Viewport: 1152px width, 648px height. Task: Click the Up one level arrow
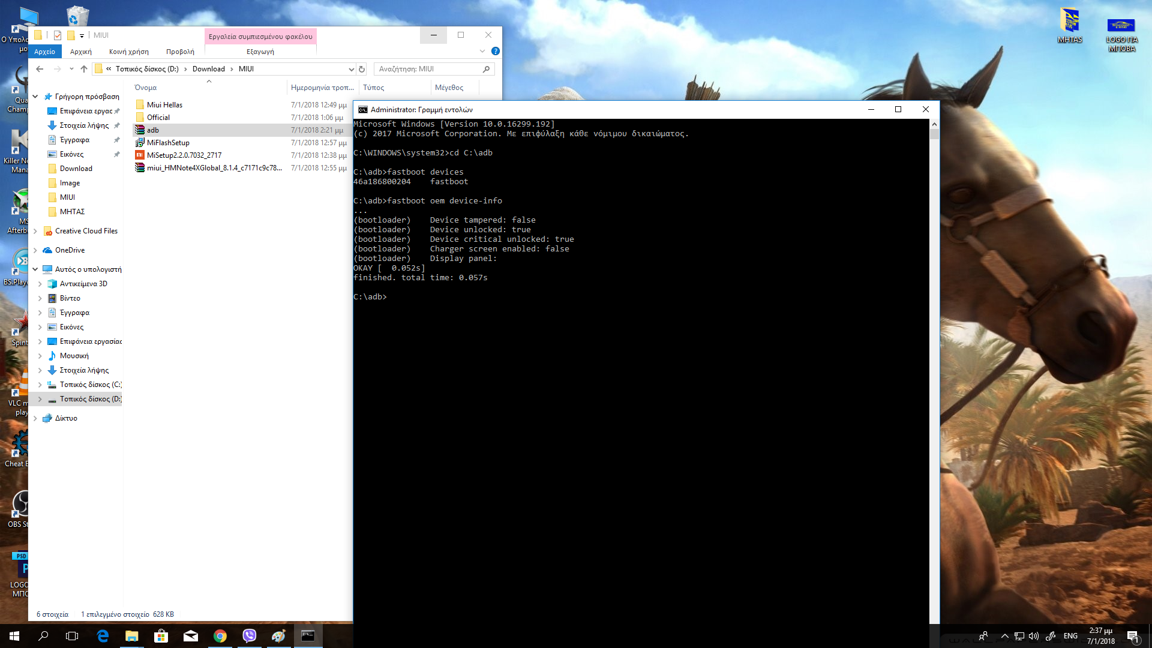pyautogui.click(x=84, y=69)
